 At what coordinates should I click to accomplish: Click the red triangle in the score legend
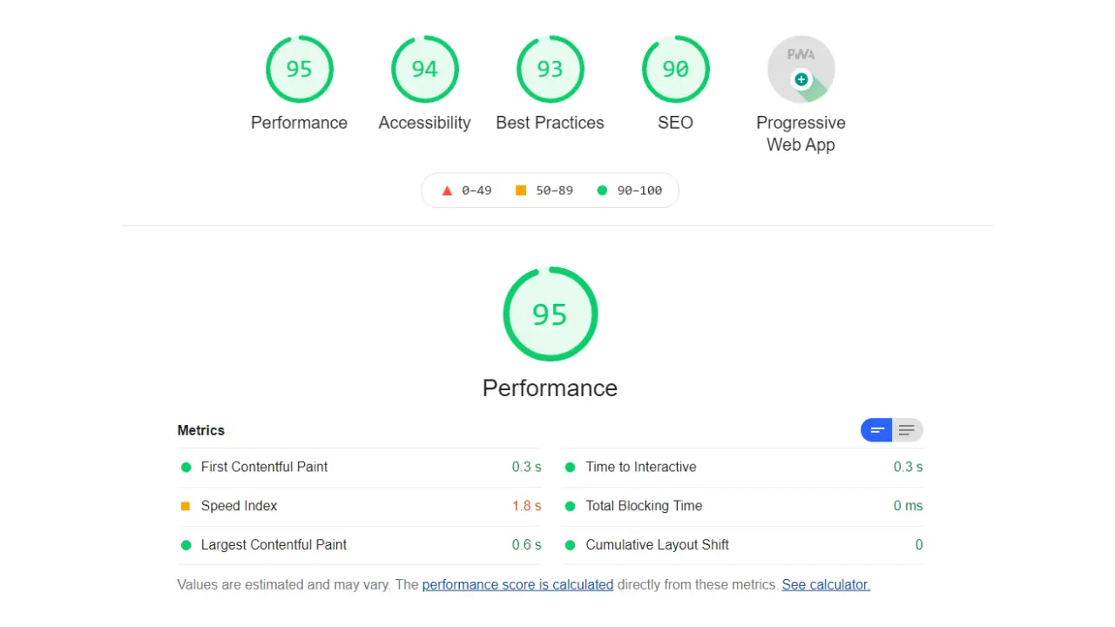pyautogui.click(x=447, y=190)
